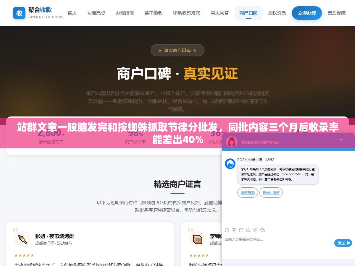Select the 商户口碑 navigation tab
355x266 pixels.
pyautogui.click(x=248, y=13)
